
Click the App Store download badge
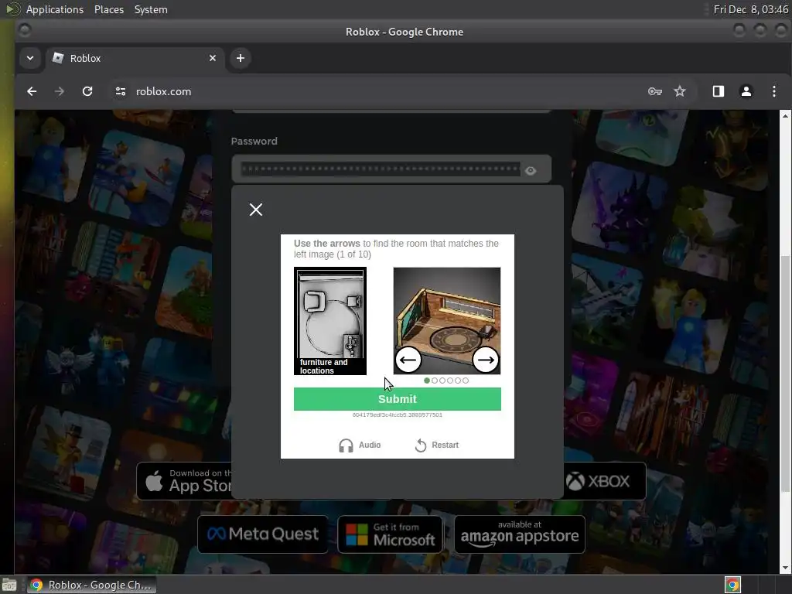[x=184, y=481]
